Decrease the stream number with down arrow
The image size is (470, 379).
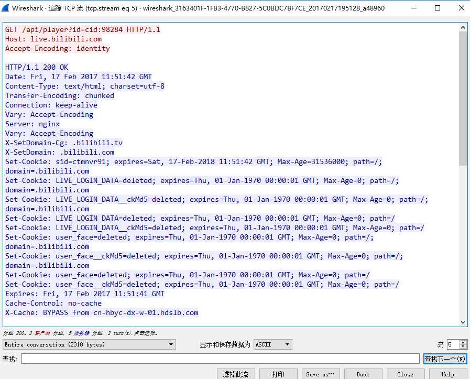click(x=463, y=346)
